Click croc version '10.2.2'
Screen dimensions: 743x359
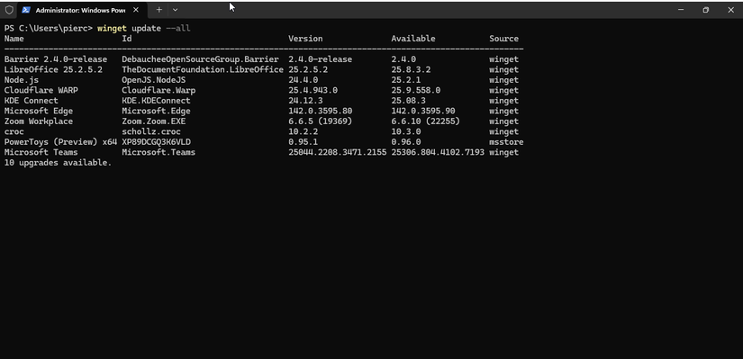304,132
